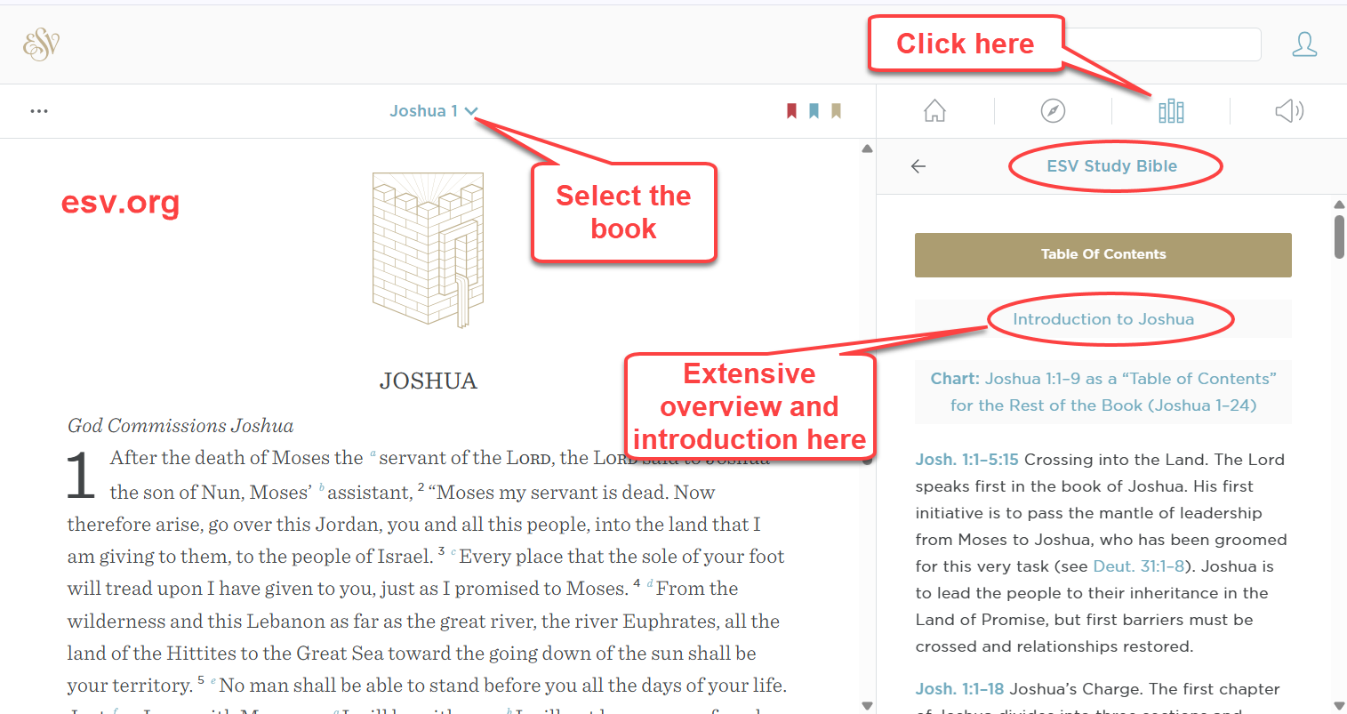The height and width of the screenshot is (714, 1347).
Task: Expand the Joshua 1 passage dropdown
Action: coord(433,111)
